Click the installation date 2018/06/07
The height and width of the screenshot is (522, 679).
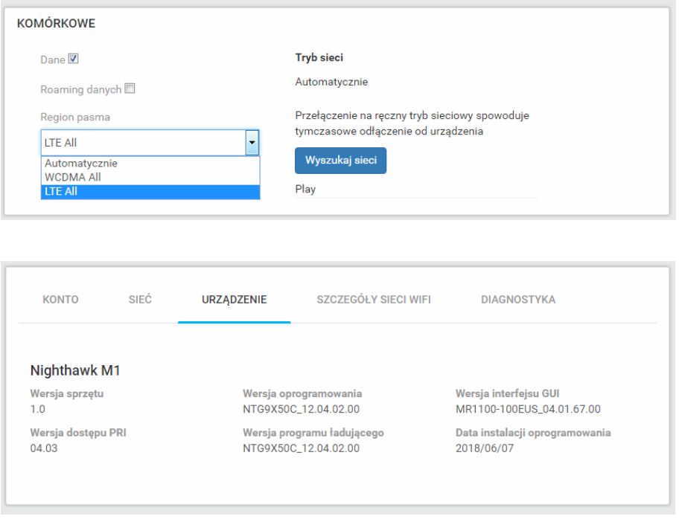pyautogui.click(x=480, y=448)
